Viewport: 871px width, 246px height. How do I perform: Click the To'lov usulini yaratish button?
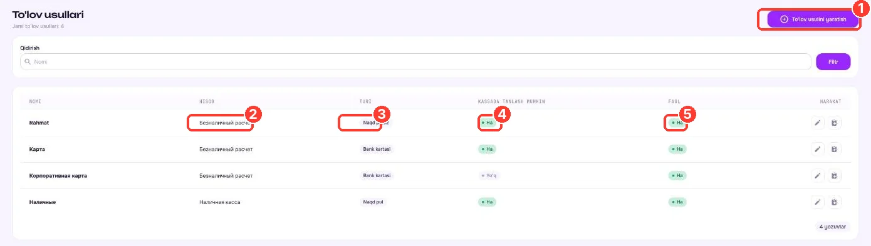(813, 19)
